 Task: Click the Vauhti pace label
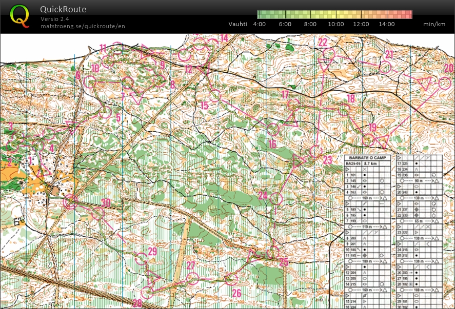(x=238, y=24)
